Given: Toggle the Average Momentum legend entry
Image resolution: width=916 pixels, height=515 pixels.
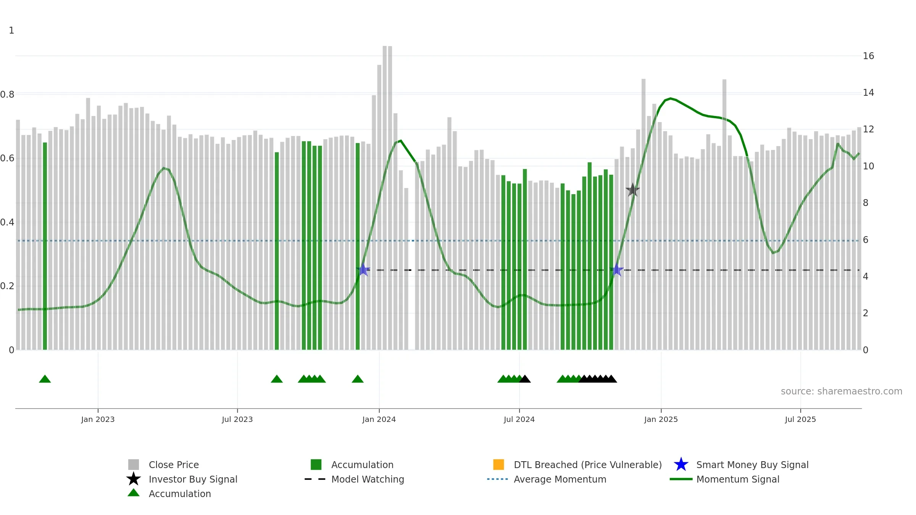Looking at the screenshot, I should pyautogui.click(x=547, y=479).
